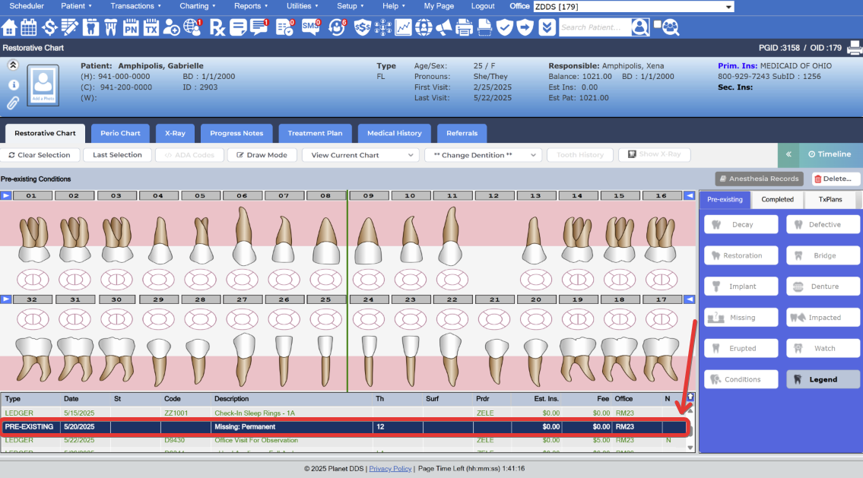Toggle Draw Mode

(262, 155)
